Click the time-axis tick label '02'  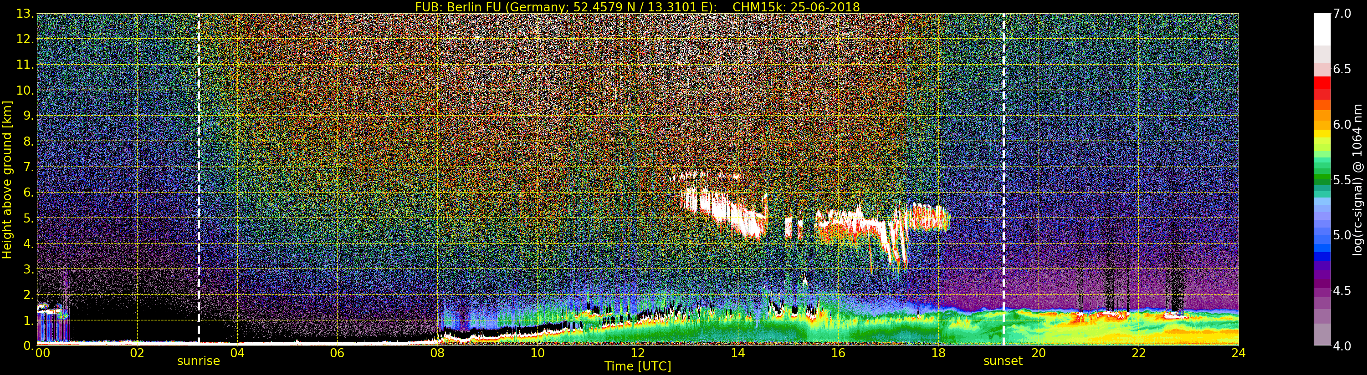point(137,353)
